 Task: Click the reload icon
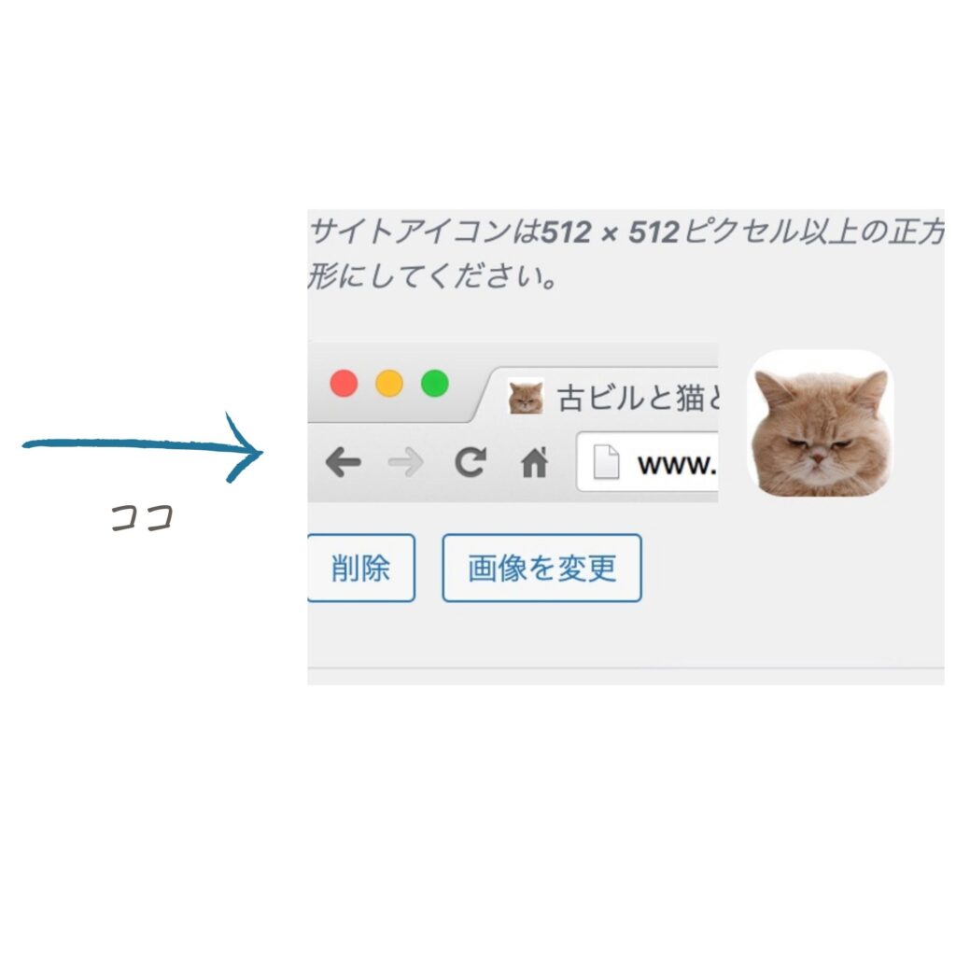471,461
